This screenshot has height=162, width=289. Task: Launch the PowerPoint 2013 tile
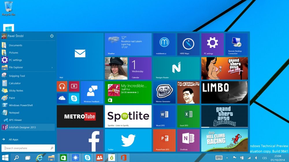[x=164, y=140]
